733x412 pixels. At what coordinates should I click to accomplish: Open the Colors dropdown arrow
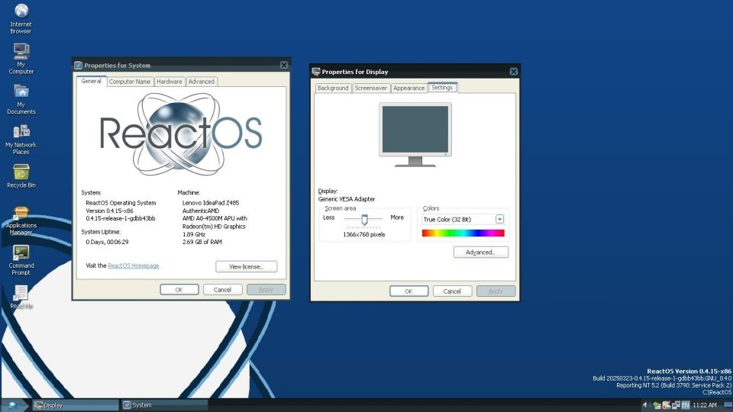tap(499, 219)
